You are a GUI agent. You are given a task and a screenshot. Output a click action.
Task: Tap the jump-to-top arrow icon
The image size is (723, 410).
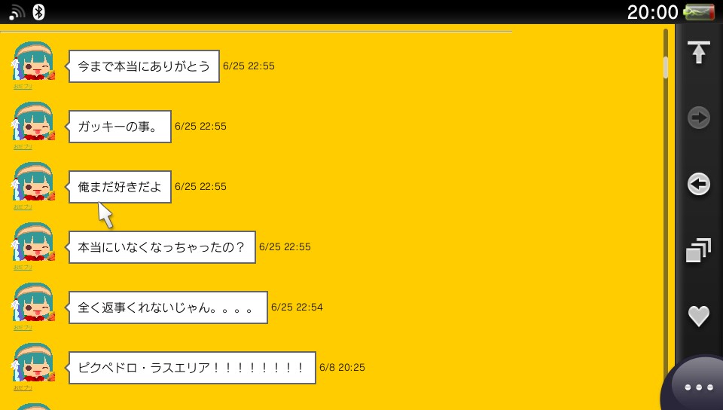(699, 52)
